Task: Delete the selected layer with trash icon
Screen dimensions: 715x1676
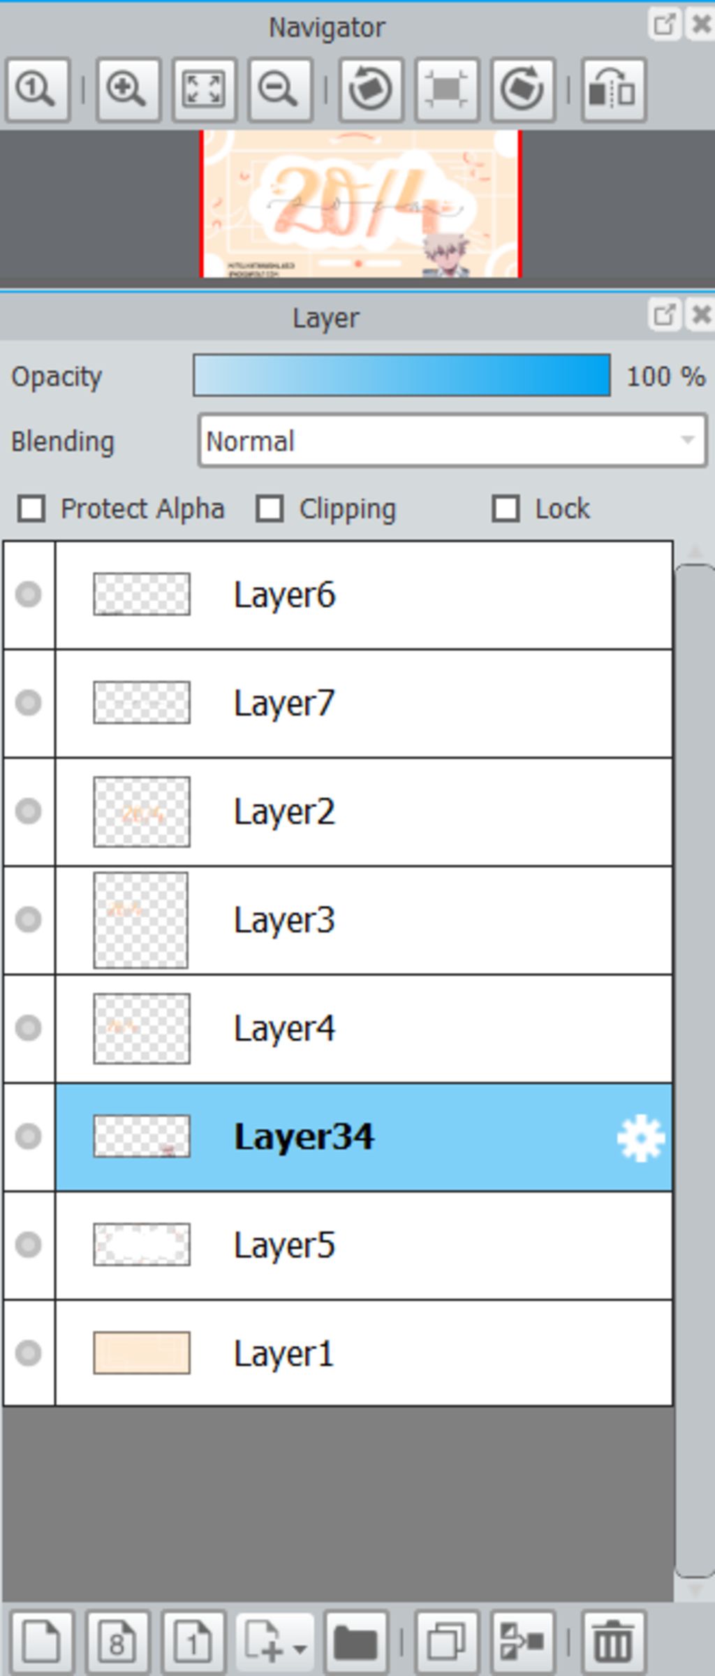Action: click(x=612, y=1642)
